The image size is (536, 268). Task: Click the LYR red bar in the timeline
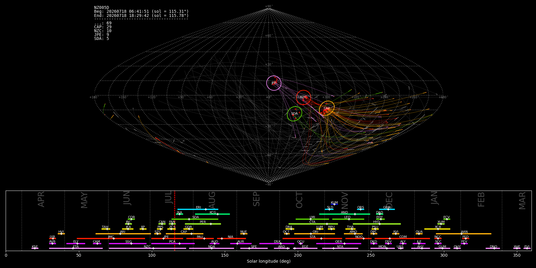[52, 239]
